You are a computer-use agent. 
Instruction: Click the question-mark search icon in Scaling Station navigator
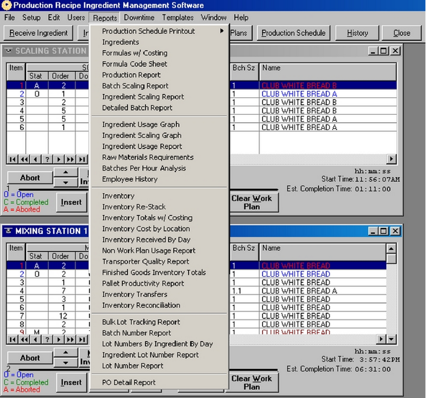(x=47, y=159)
